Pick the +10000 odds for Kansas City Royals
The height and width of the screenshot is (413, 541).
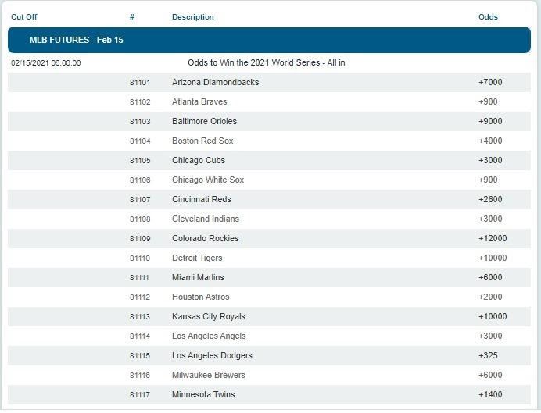point(493,316)
